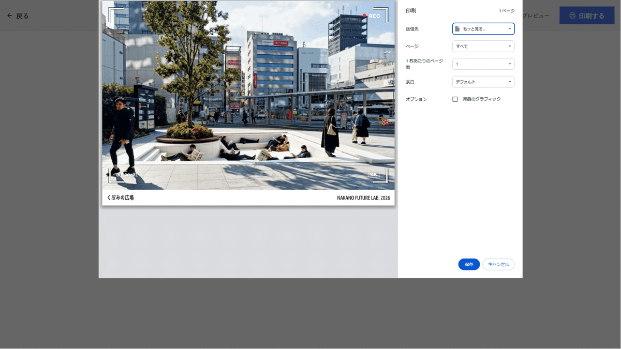This screenshot has height=349, width=621.
Task: Click the キャンセル button
Action: point(498,264)
